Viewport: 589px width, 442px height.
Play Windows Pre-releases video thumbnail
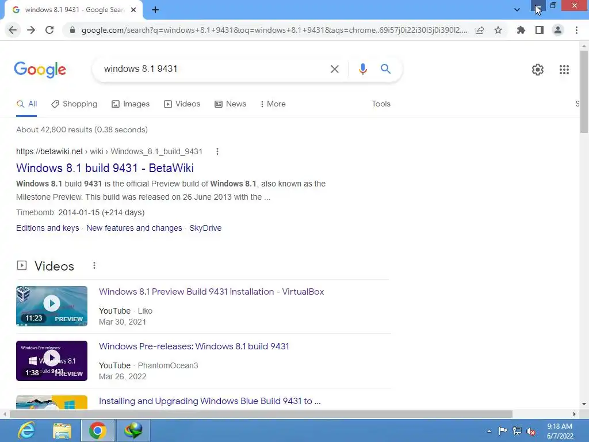click(52, 361)
